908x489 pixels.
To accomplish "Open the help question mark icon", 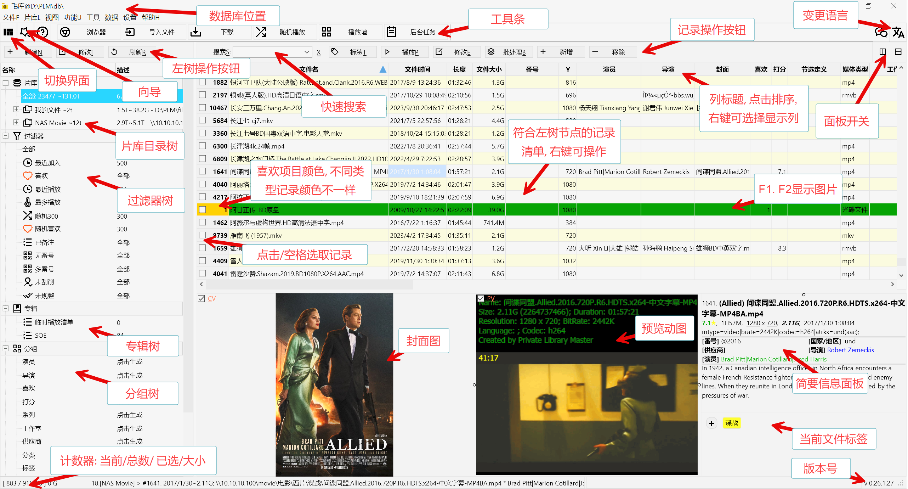I will tap(43, 32).
